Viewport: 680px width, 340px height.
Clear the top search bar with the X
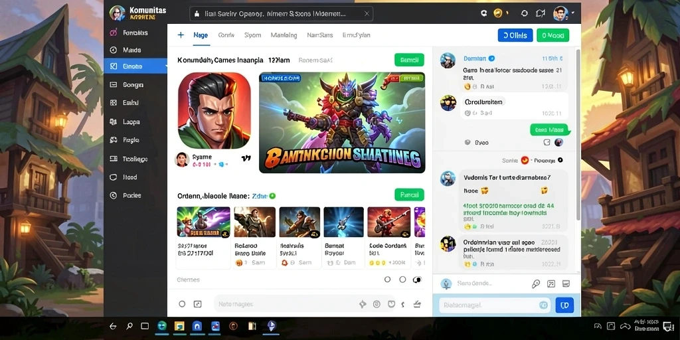click(x=367, y=14)
